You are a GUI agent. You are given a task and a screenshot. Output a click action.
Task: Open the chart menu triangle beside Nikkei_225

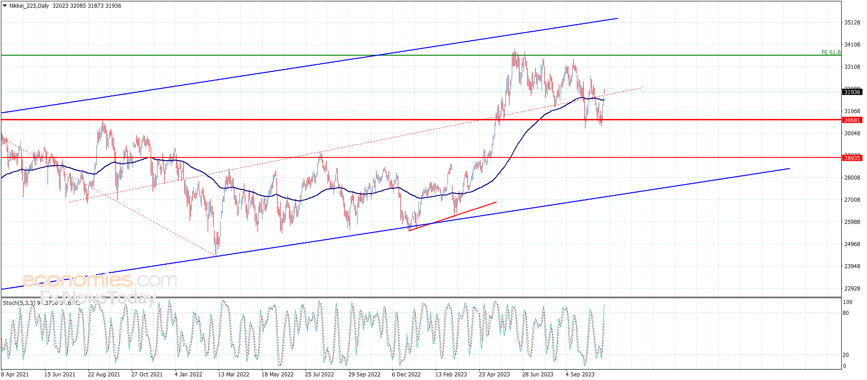5,6
